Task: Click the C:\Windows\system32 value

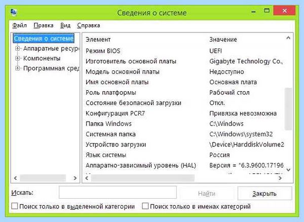Action: (241, 134)
